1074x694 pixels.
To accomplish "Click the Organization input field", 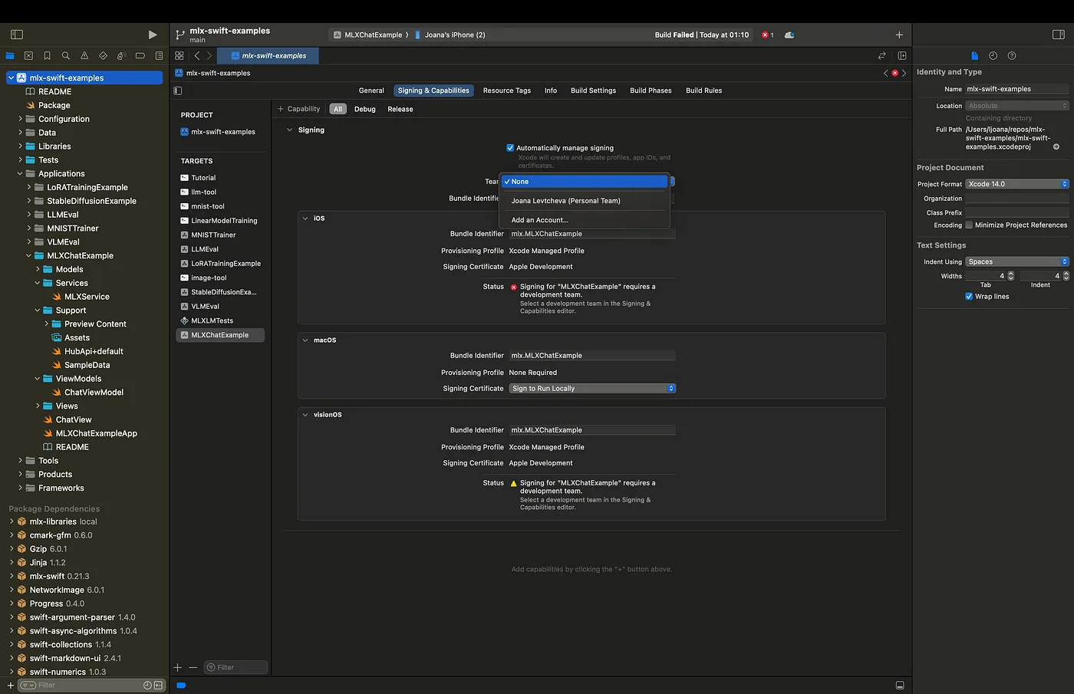I will point(1016,199).
